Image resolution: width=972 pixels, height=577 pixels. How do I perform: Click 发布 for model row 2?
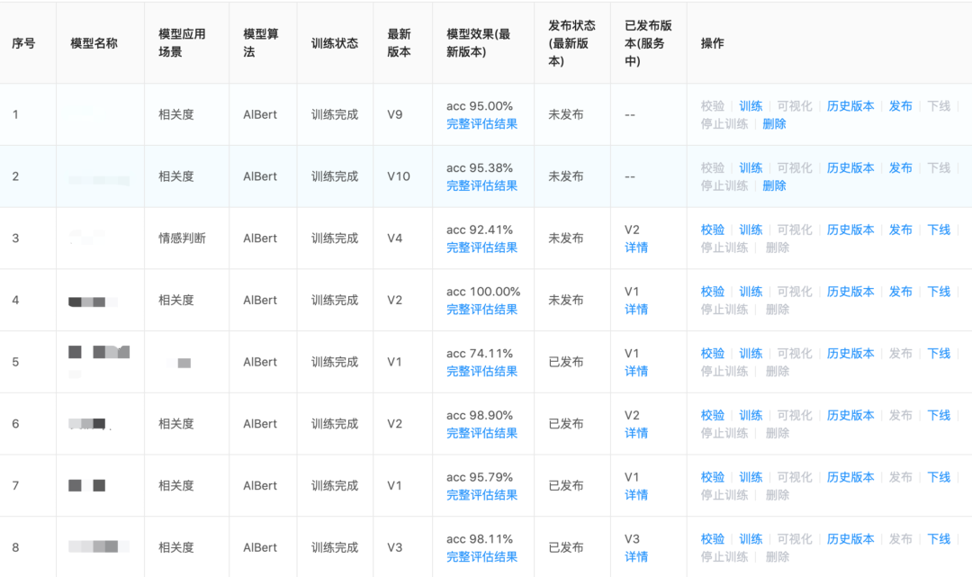pos(900,168)
